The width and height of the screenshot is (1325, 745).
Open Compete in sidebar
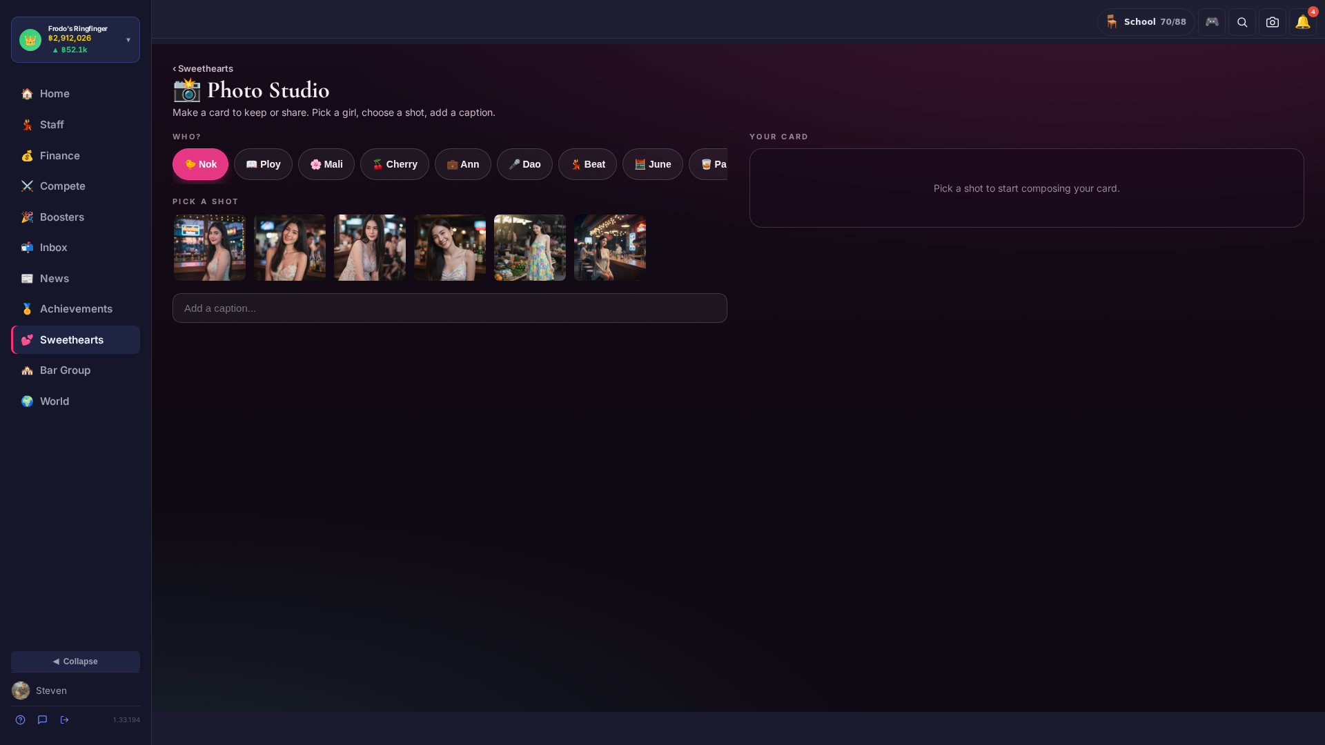[x=75, y=186]
